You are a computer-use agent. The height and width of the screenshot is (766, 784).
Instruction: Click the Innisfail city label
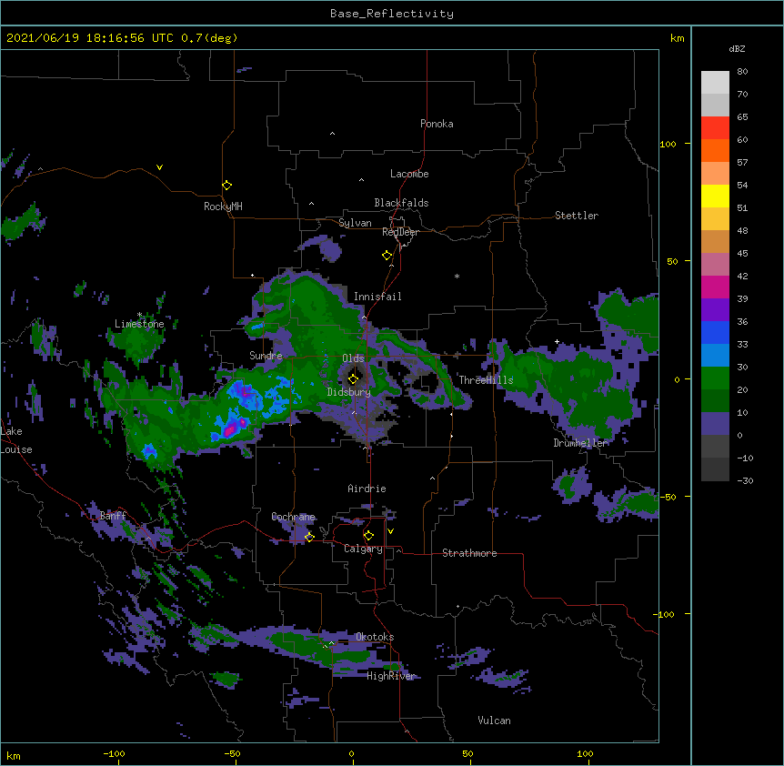[x=377, y=297]
